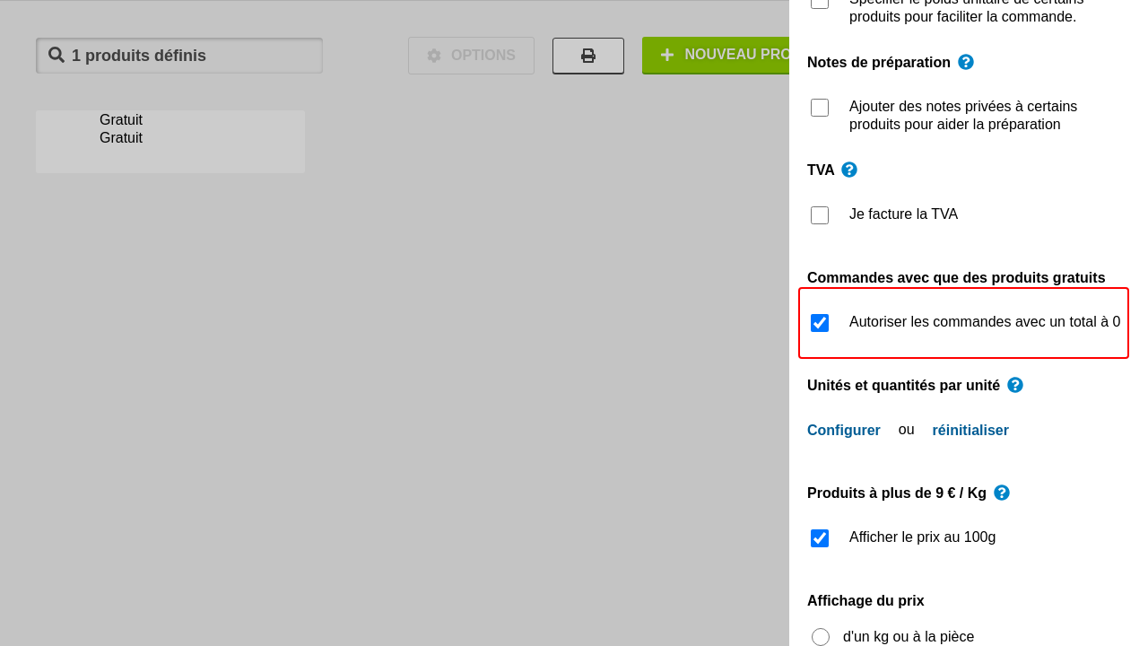Click the gear icon in Options

[434, 56]
